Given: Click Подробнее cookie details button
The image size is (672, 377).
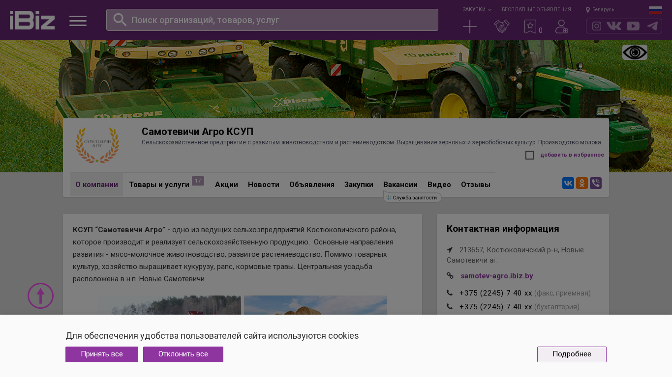Looking at the screenshot, I should point(572,354).
